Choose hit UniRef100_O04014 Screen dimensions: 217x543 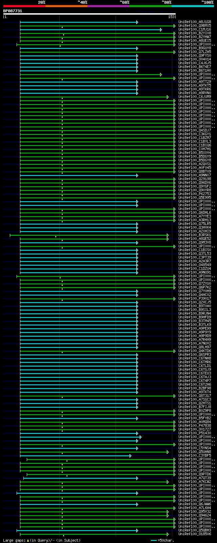tap(195, 59)
